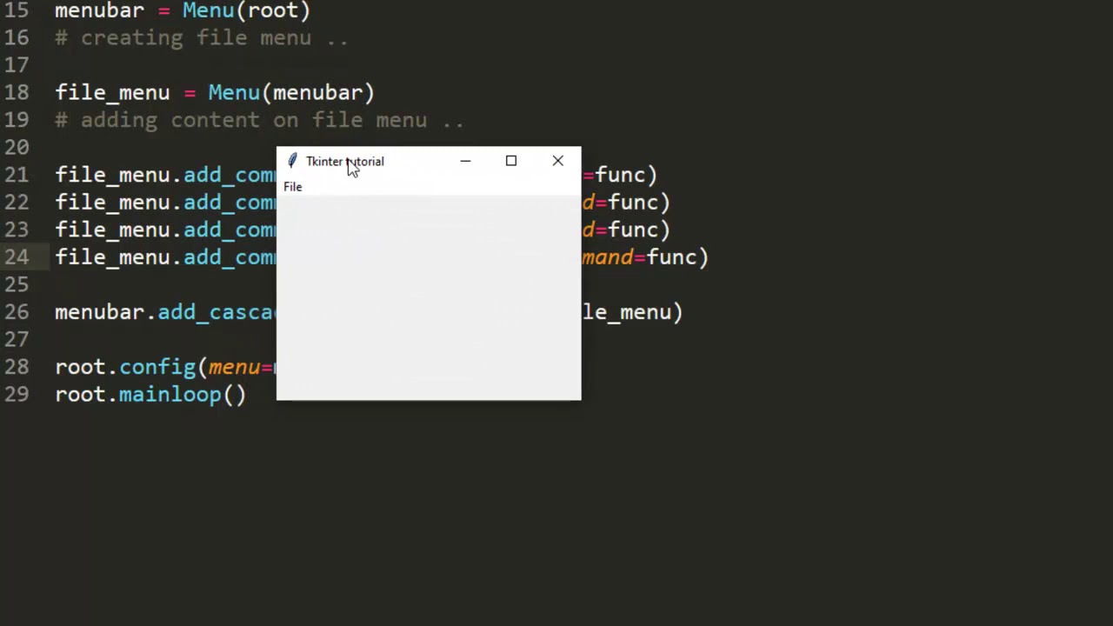1113x626 pixels.
Task: Click 'le_menu)' at end of line 26
Action: tap(633, 312)
